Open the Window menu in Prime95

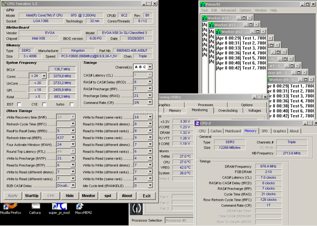[261, 10]
